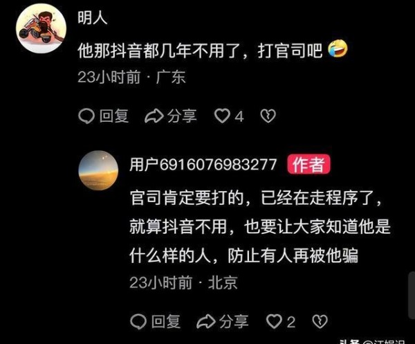The image size is (415, 344).
Task: Click the grey scrollbar handle at the right edge
Action: pyautogui.click(x=412, y=296)
